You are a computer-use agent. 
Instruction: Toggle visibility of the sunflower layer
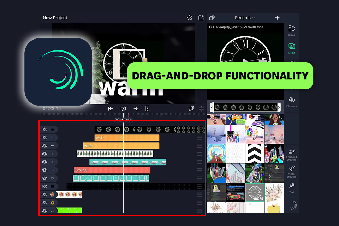[x=44, y=203]
